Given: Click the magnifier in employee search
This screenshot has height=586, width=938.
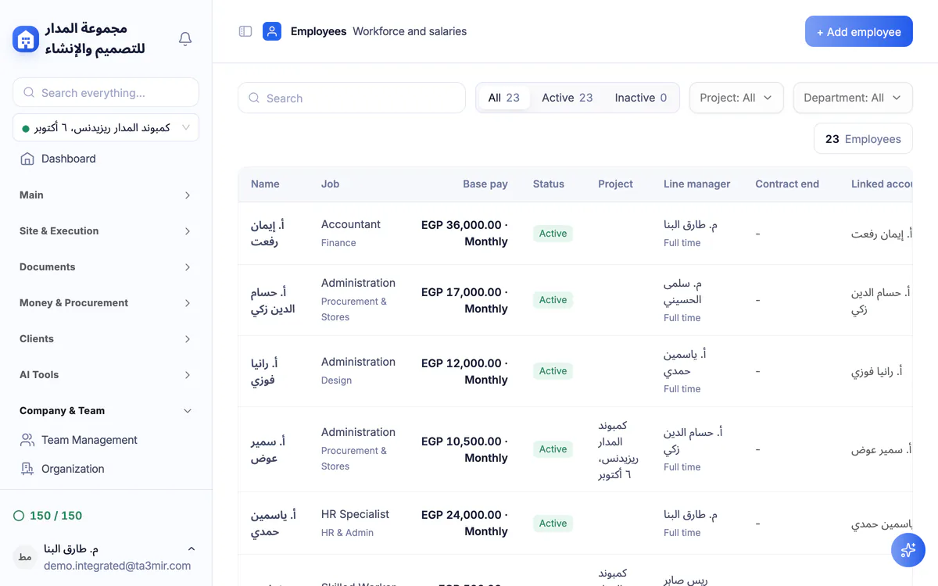Looking at the screenshot, I should coord(254,98).
